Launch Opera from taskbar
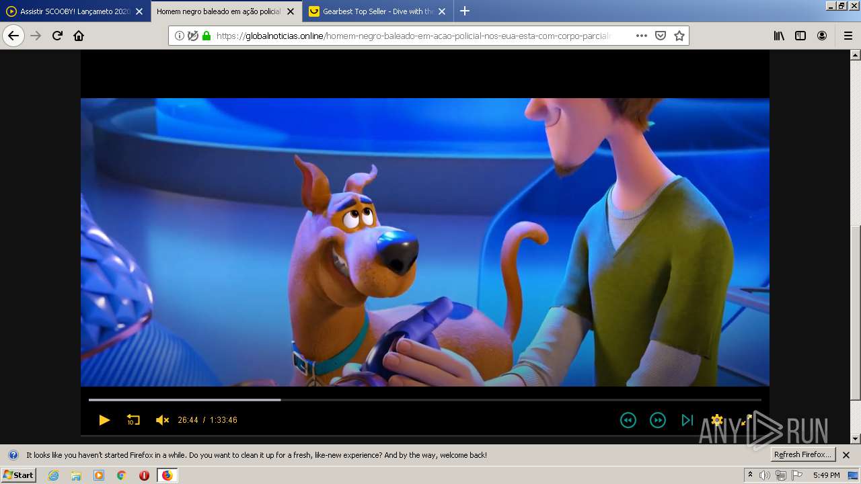The image size is (861, 484). pos(144,475)
